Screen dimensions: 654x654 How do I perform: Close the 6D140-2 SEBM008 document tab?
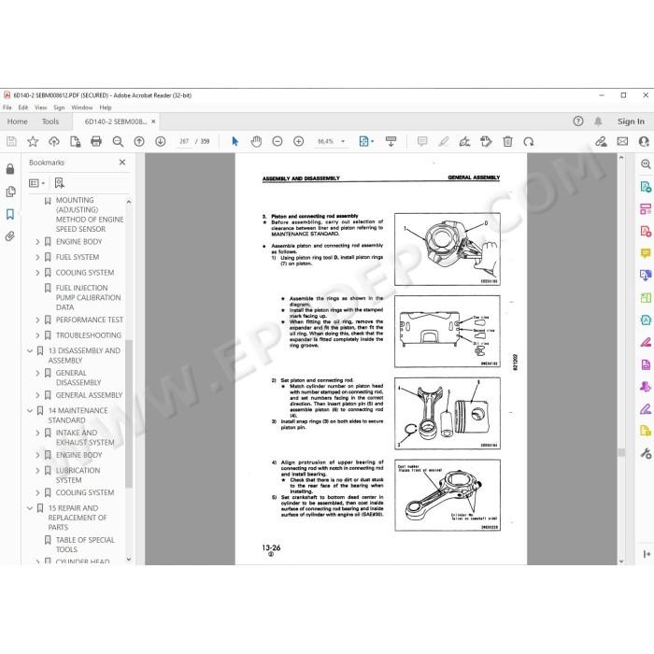[153, 121]
